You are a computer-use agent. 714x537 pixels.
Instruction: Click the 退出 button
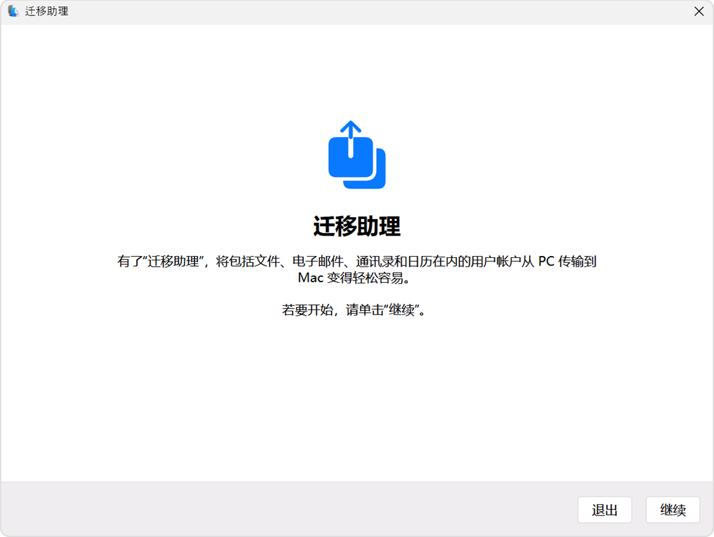[x=605, y=510]
